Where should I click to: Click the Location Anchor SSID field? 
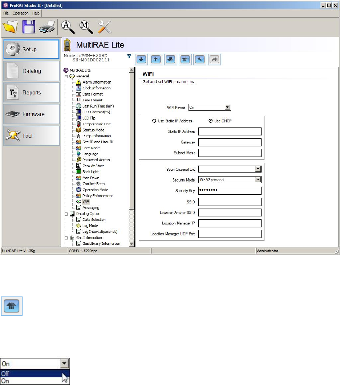230,212
